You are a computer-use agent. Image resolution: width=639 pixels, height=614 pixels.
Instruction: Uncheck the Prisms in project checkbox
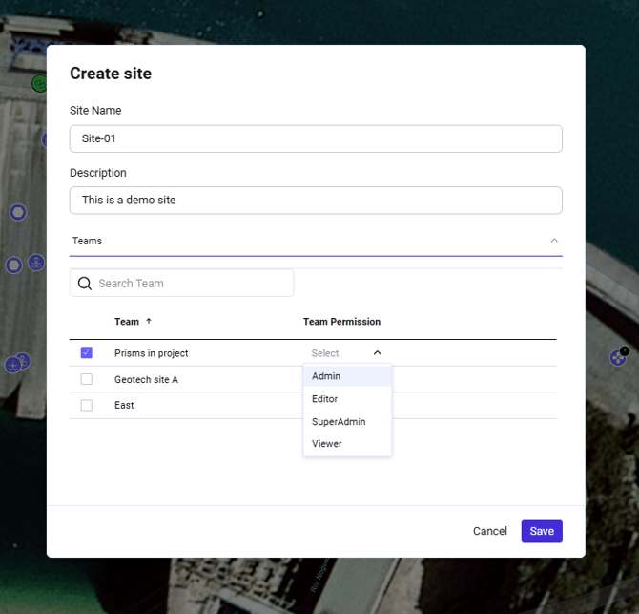tap(87, 353)
